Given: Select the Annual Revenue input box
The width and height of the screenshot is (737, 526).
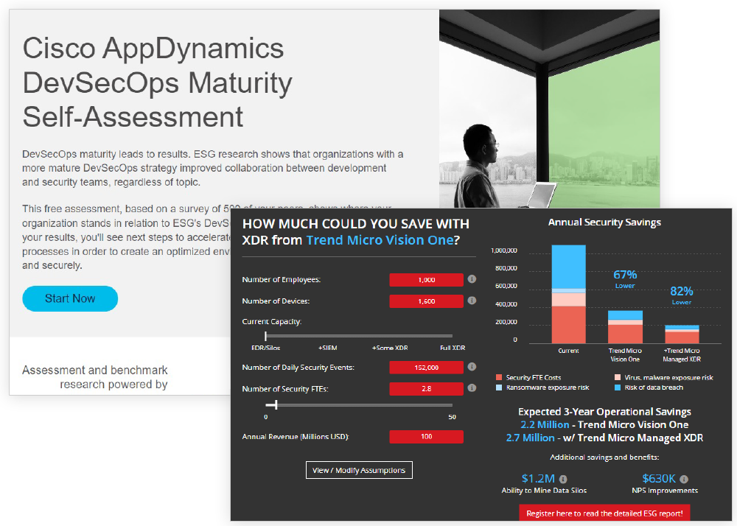Looking at the screenshot, I should [x=426, y=437].
